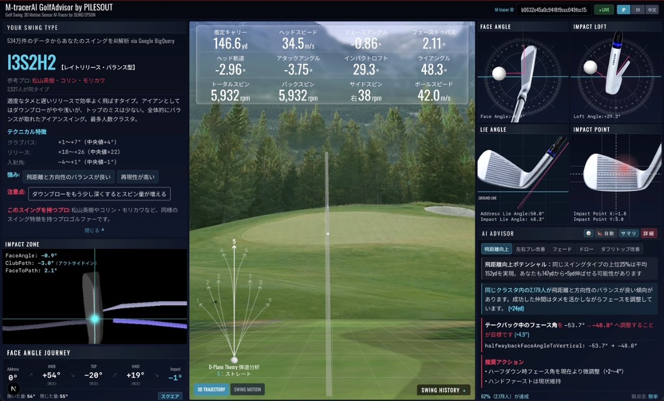Select trajectory number 9 in D-Plane diagram

(269, 301)
